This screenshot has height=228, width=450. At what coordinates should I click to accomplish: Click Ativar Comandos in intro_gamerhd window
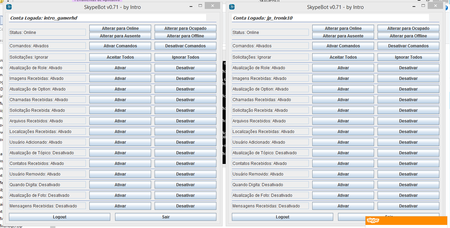pyautogui.click(x=120, y=46)
